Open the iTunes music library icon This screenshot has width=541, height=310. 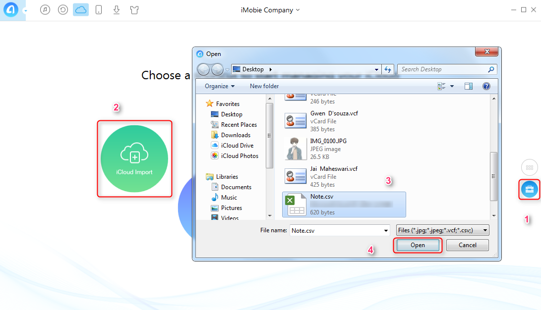tap(45, 9)
